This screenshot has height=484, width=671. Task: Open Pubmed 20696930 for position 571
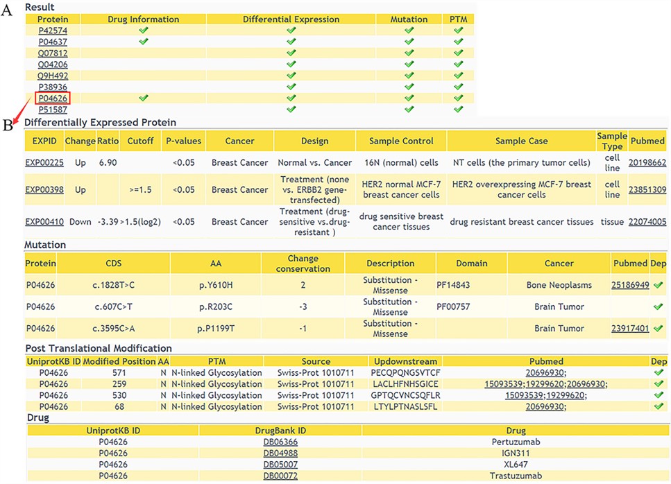coord(545,373)
